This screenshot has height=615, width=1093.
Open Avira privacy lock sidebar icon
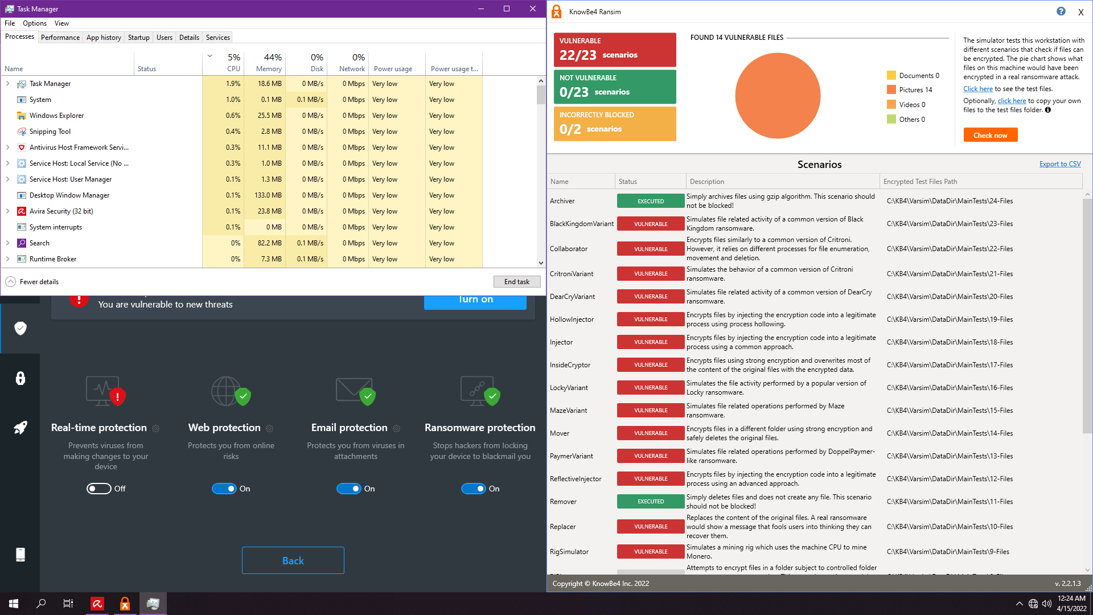[x=20, y=378]
